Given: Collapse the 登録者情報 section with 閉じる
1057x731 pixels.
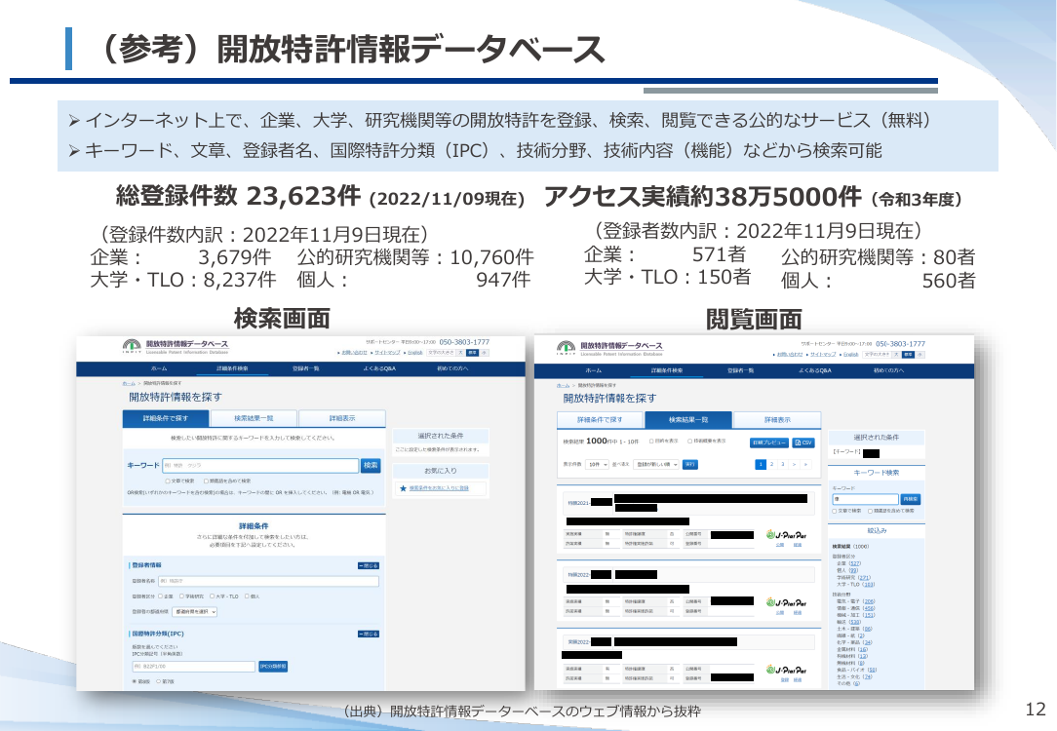Looking at the screenshot, I should point(369,566).
